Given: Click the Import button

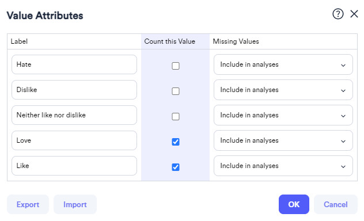Looking at the screenshot, I should click(x=75, y=204).
